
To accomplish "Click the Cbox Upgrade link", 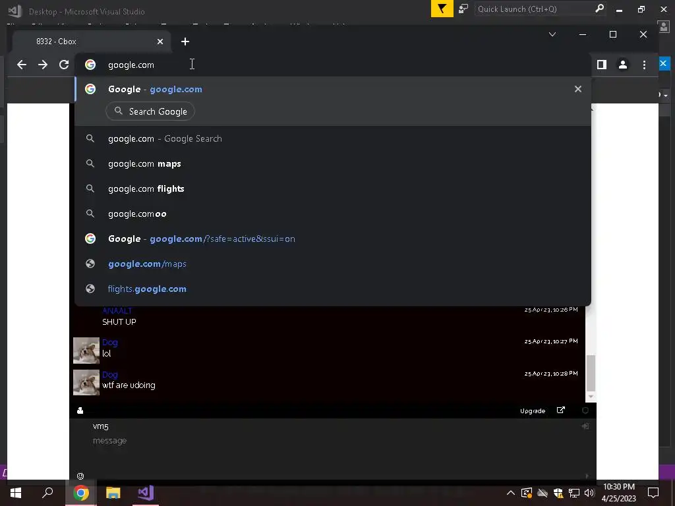I will pyautogui.click(x=533, y=411).
